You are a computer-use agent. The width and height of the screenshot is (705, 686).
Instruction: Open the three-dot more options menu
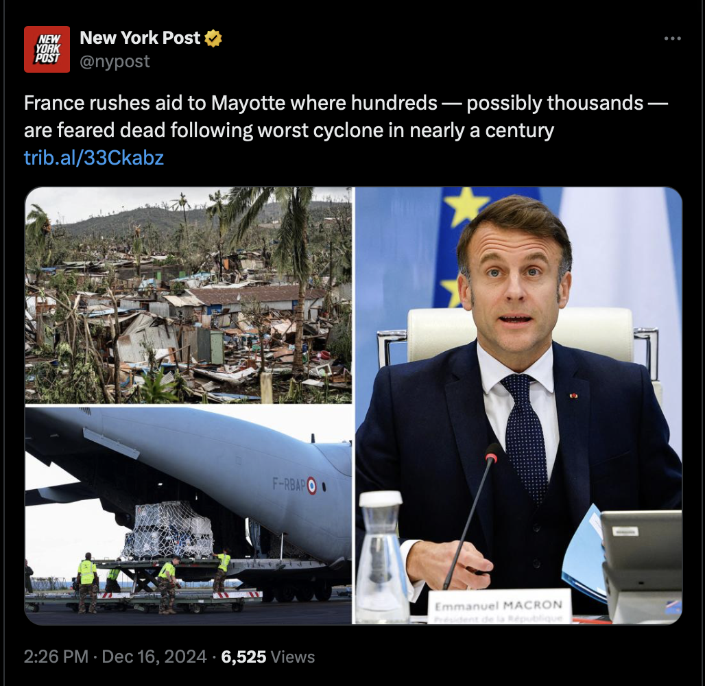tap(672, 38)
